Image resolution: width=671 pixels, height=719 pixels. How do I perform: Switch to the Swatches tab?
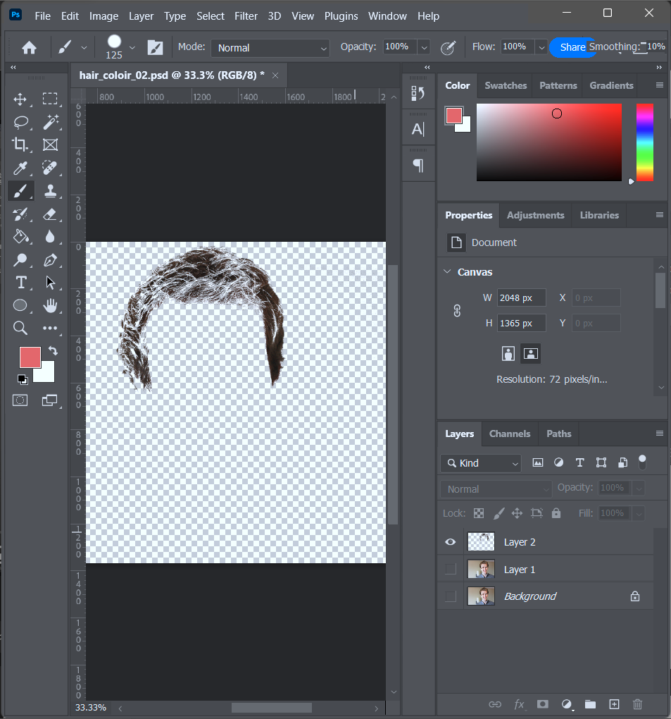pos(506,85)
